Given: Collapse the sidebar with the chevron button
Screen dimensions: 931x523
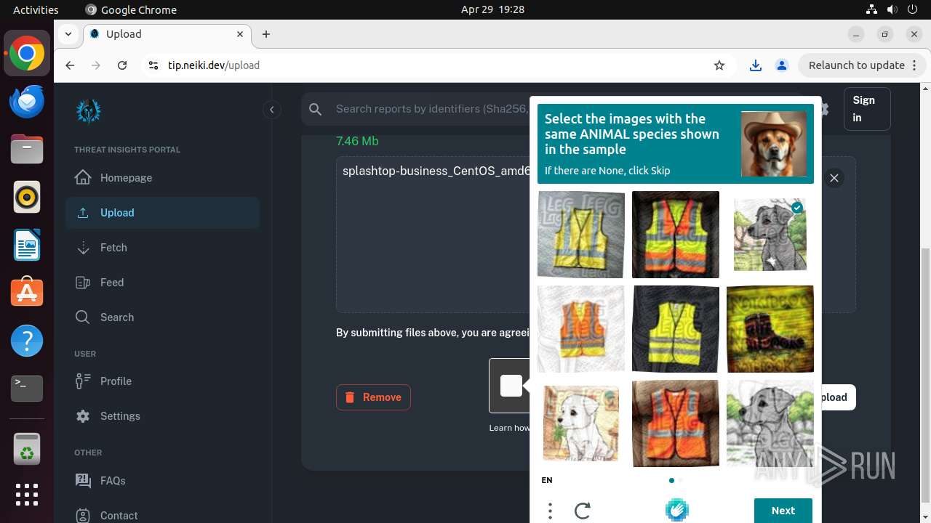Looking at the screenshot, I should pos(271,110).
